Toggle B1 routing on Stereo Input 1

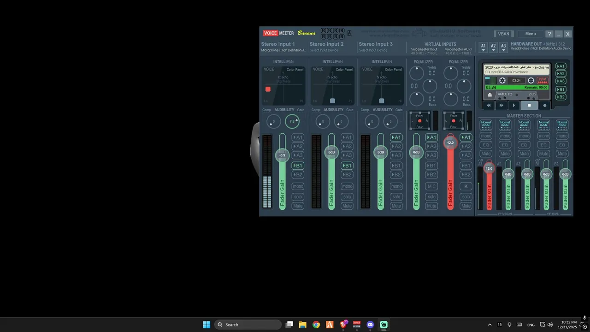pyautogui.click(x=298, y=166)
